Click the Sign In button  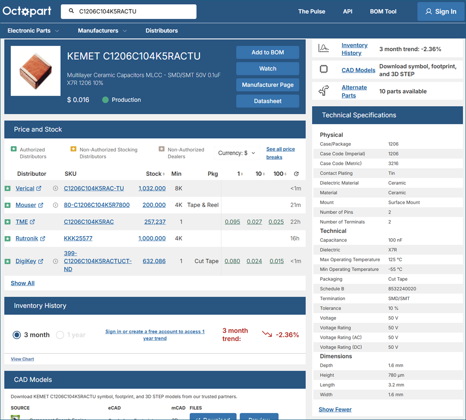coord(441,12)
